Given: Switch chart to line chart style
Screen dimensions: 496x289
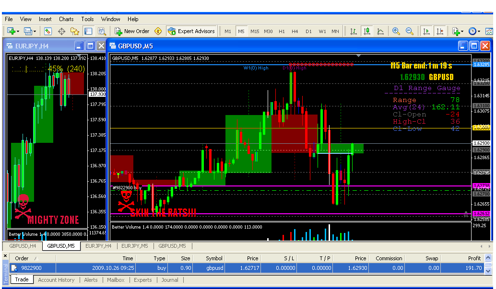Looking at the screenshot, I should pyautogui.click(x=380, y=31).
